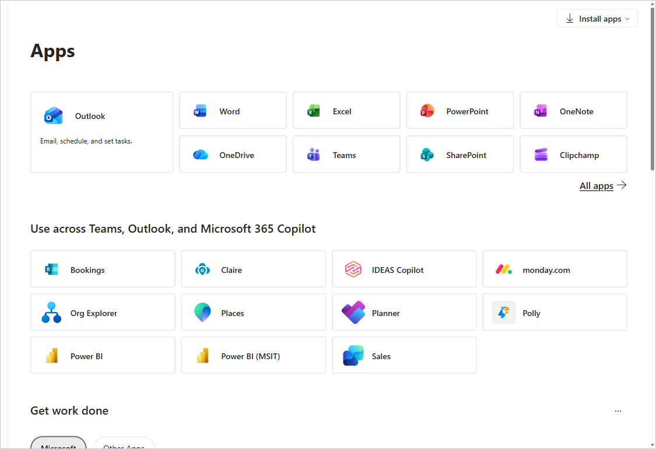The image size is (656, 449).
Task: Click the Power BI icon
Action: click(x=52, y=356)
